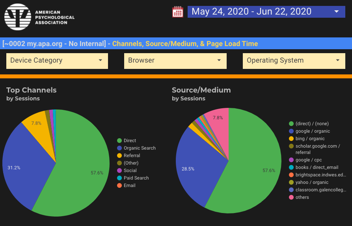Image resolution: width=352 pixels, height=226 pixels.
Task: Select the Email legend entry
Action: [x=129, y=185]
